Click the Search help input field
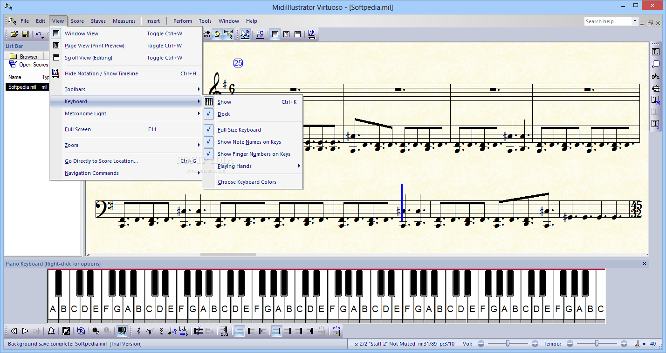 click(x=608, y=21)
